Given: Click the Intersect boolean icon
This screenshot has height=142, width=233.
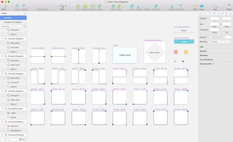Looking at the screenshot, I should [x=147, y=6].
